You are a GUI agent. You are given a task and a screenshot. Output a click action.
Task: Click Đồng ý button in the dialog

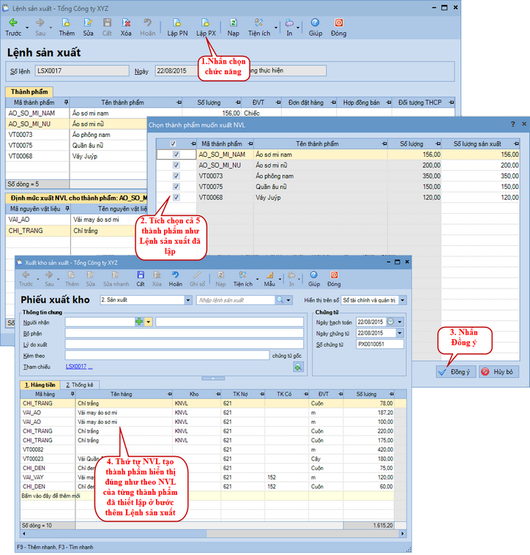coord(456,372)
